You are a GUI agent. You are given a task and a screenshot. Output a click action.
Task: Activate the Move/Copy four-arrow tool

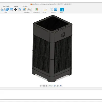click(15, 9)
